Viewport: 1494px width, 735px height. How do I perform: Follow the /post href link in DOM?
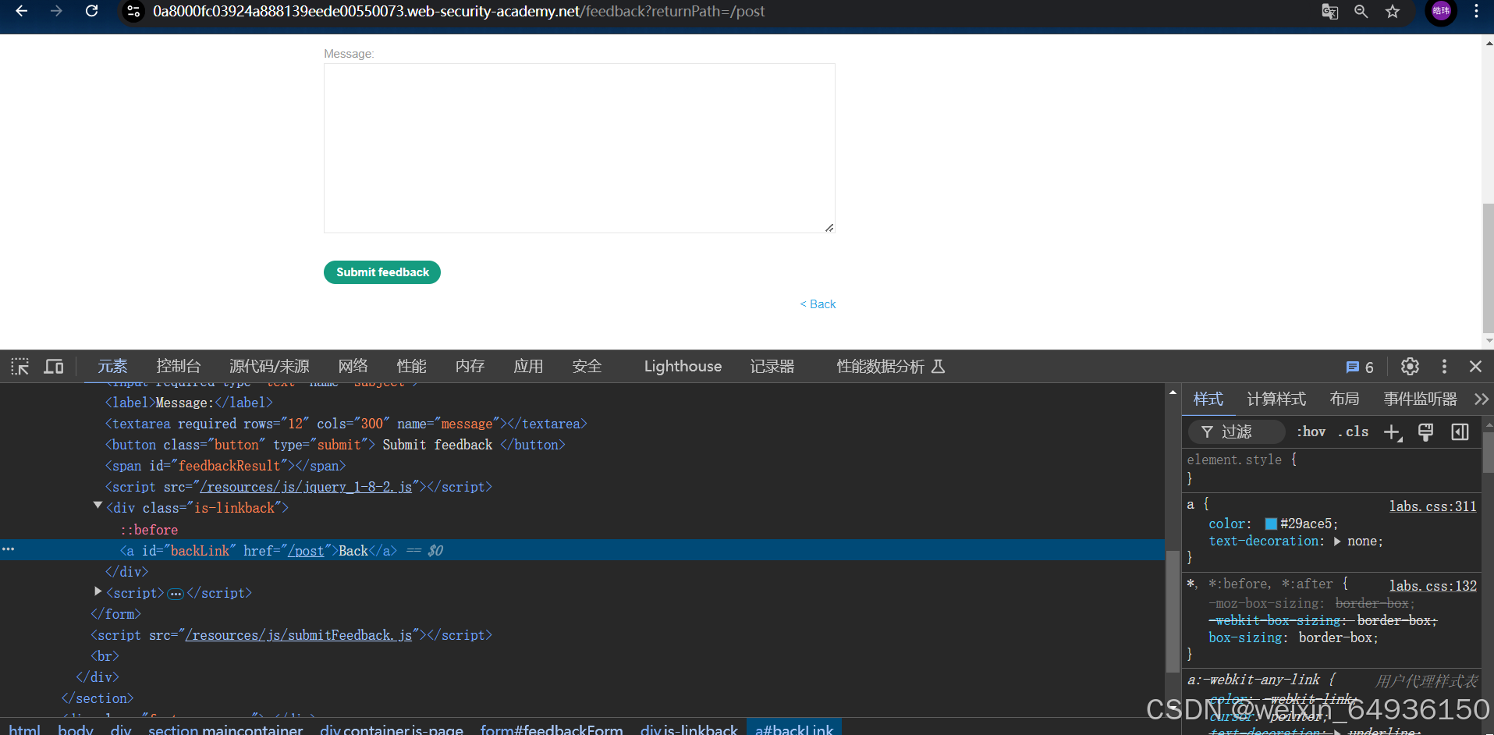(x=306, y=551)
